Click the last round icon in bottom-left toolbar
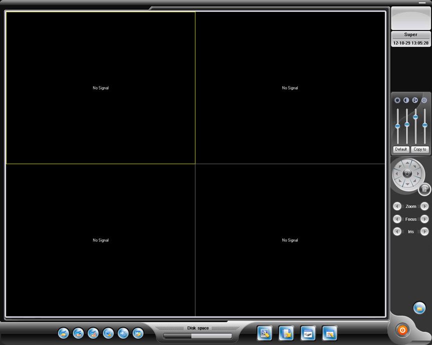 138,333
